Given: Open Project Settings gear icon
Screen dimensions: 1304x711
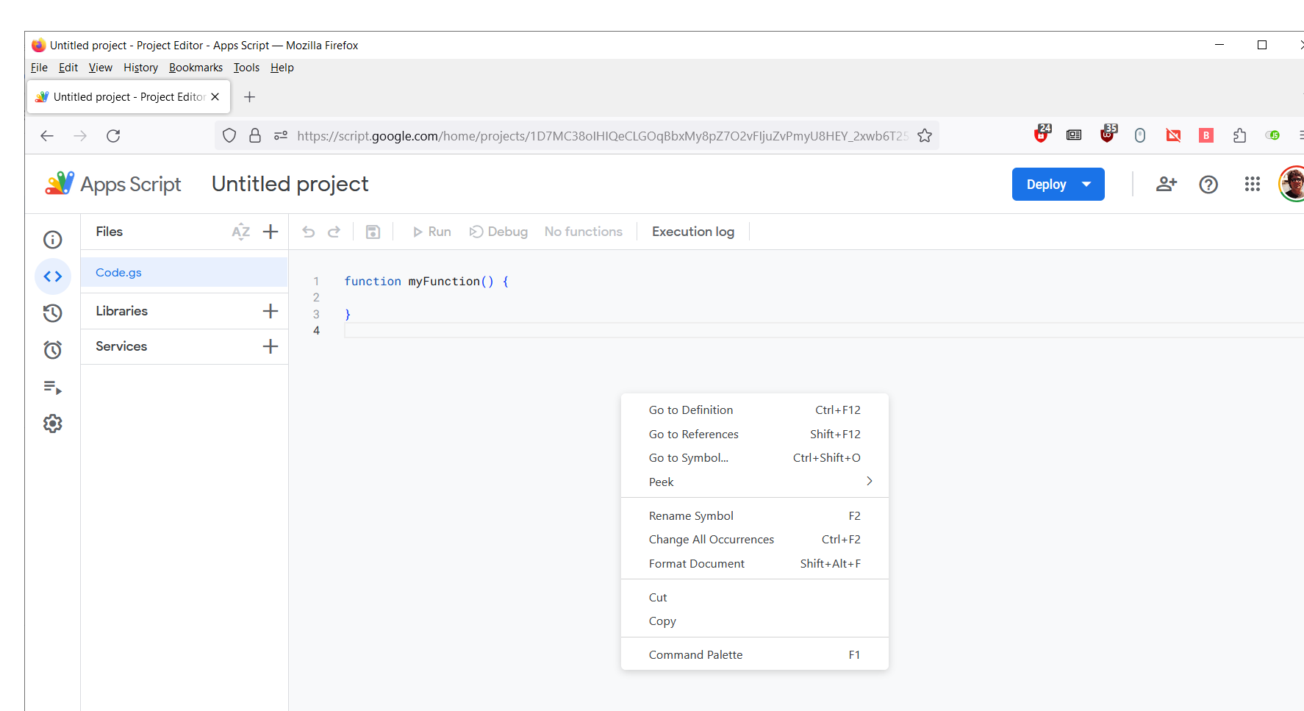Looking at the screenshot, I should click(x=53, y=424).
